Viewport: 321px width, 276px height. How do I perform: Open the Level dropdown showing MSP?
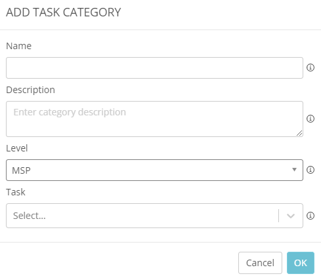[x=154, y=170]
